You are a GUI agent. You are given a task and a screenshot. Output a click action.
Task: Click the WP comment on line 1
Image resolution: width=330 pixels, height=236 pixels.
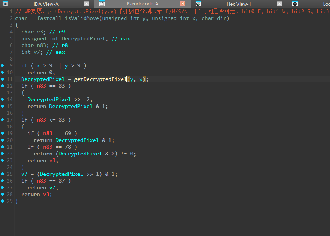point(173,11)
